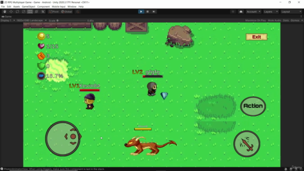Click the gfgfg hooded player character
Screen dimensions: 304x171
[152, 89]
